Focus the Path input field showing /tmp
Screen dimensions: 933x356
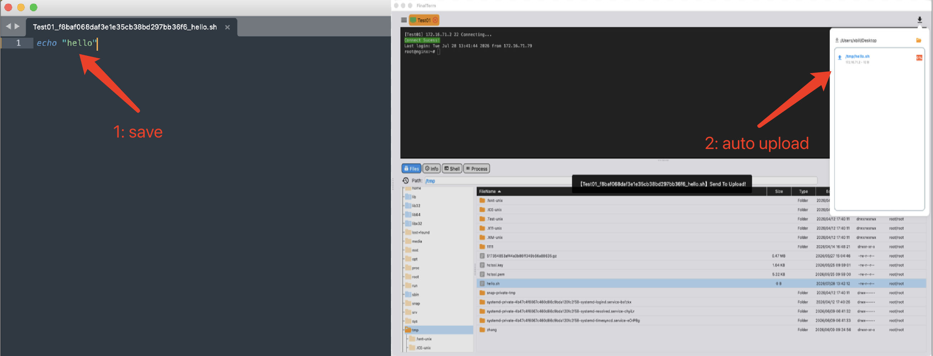(621, 181)
